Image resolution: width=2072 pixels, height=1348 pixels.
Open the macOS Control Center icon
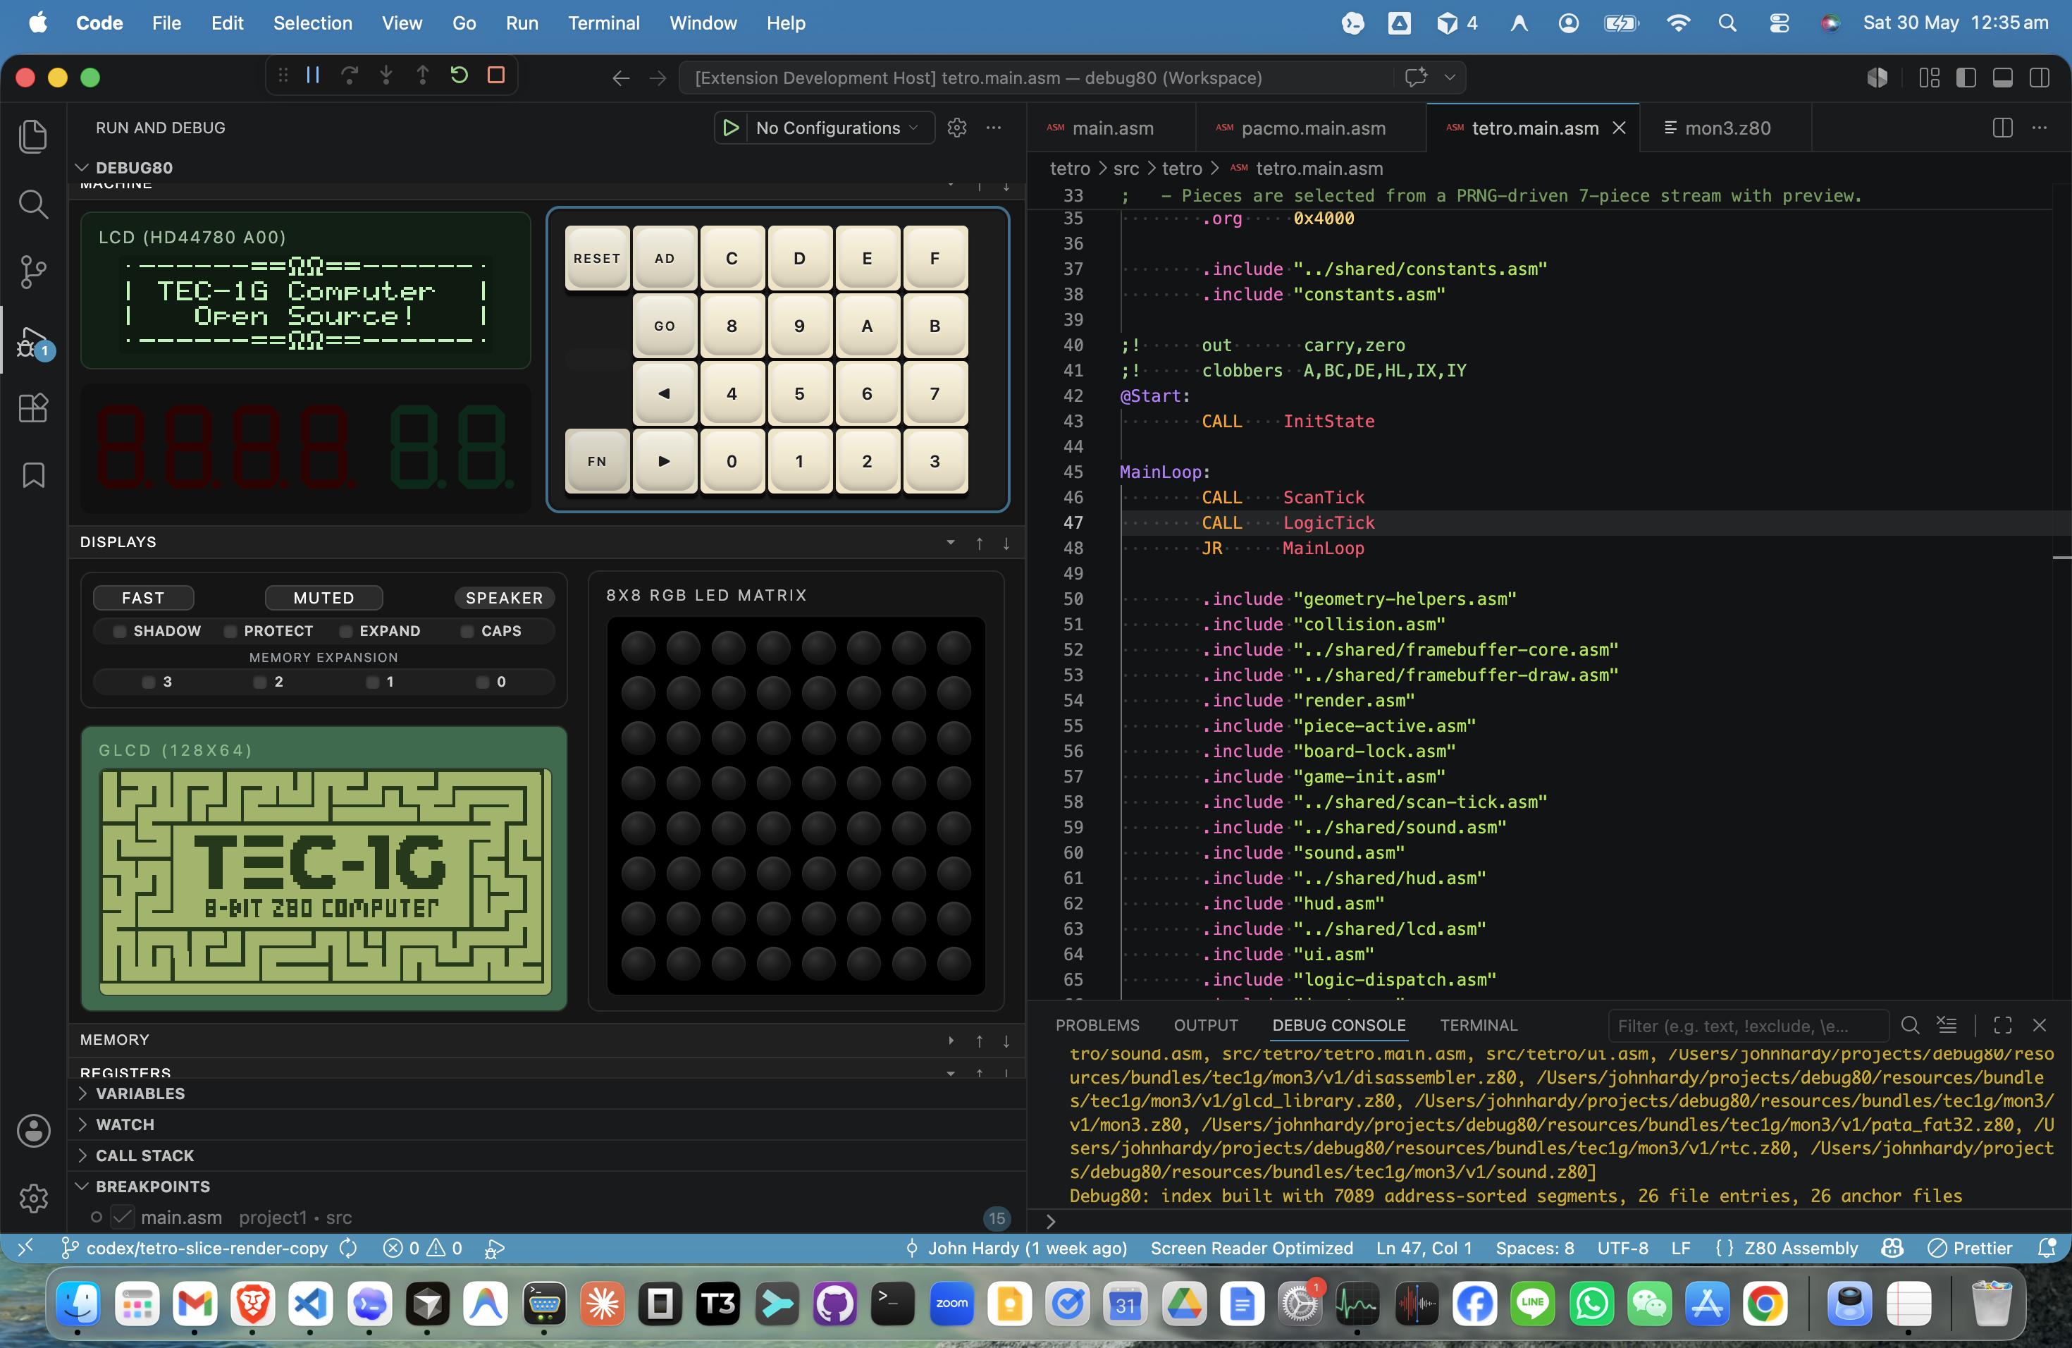[x=1779, y=23]
